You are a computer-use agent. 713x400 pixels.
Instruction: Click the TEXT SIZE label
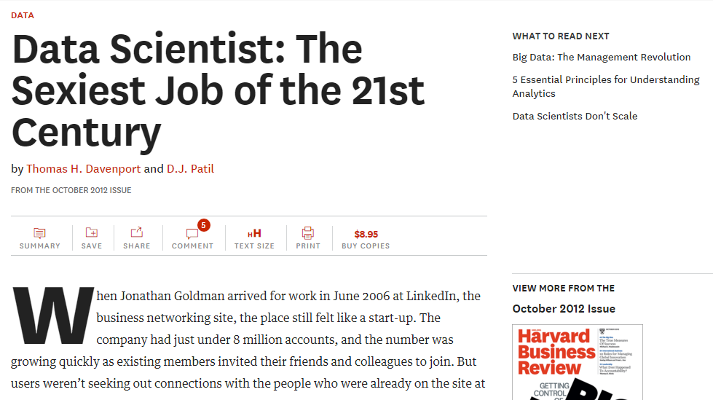pyautogui.click(x=254, y=246)
